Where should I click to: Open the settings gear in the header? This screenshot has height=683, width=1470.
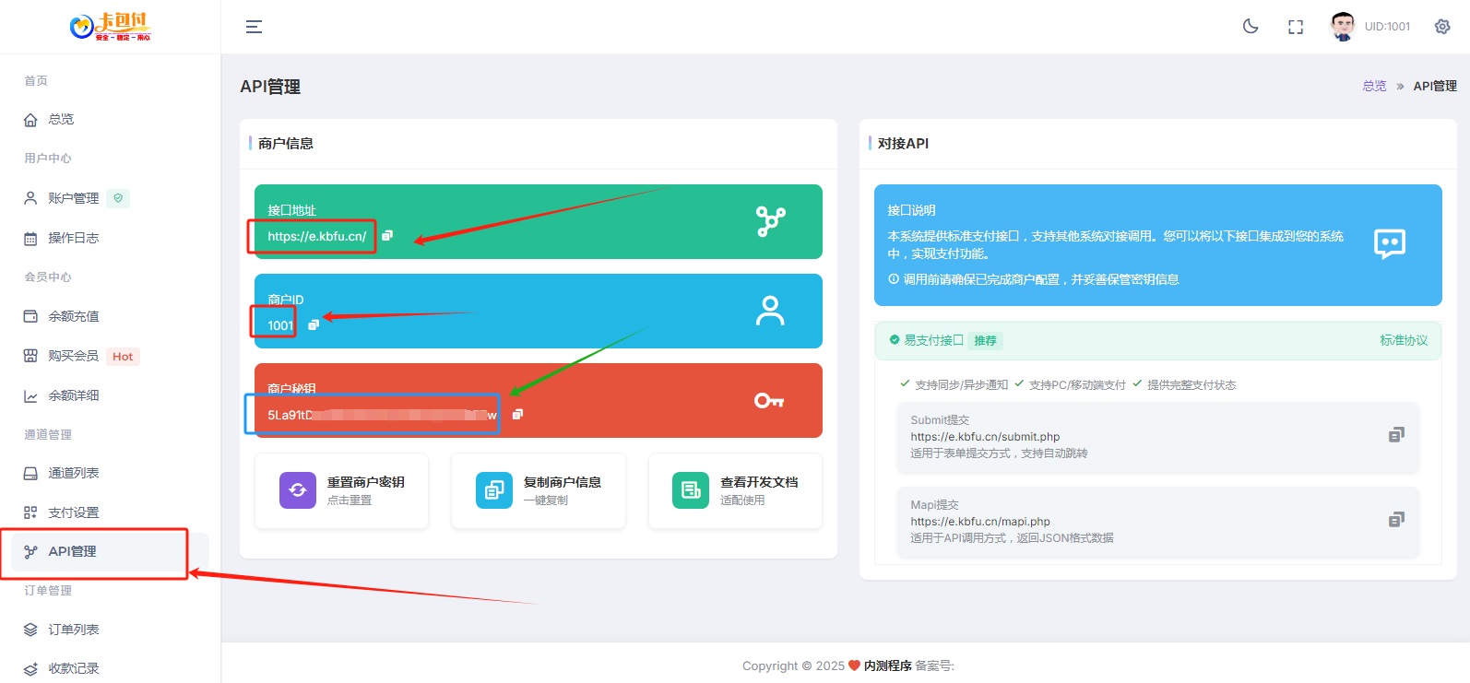(x=1442, y=27)
